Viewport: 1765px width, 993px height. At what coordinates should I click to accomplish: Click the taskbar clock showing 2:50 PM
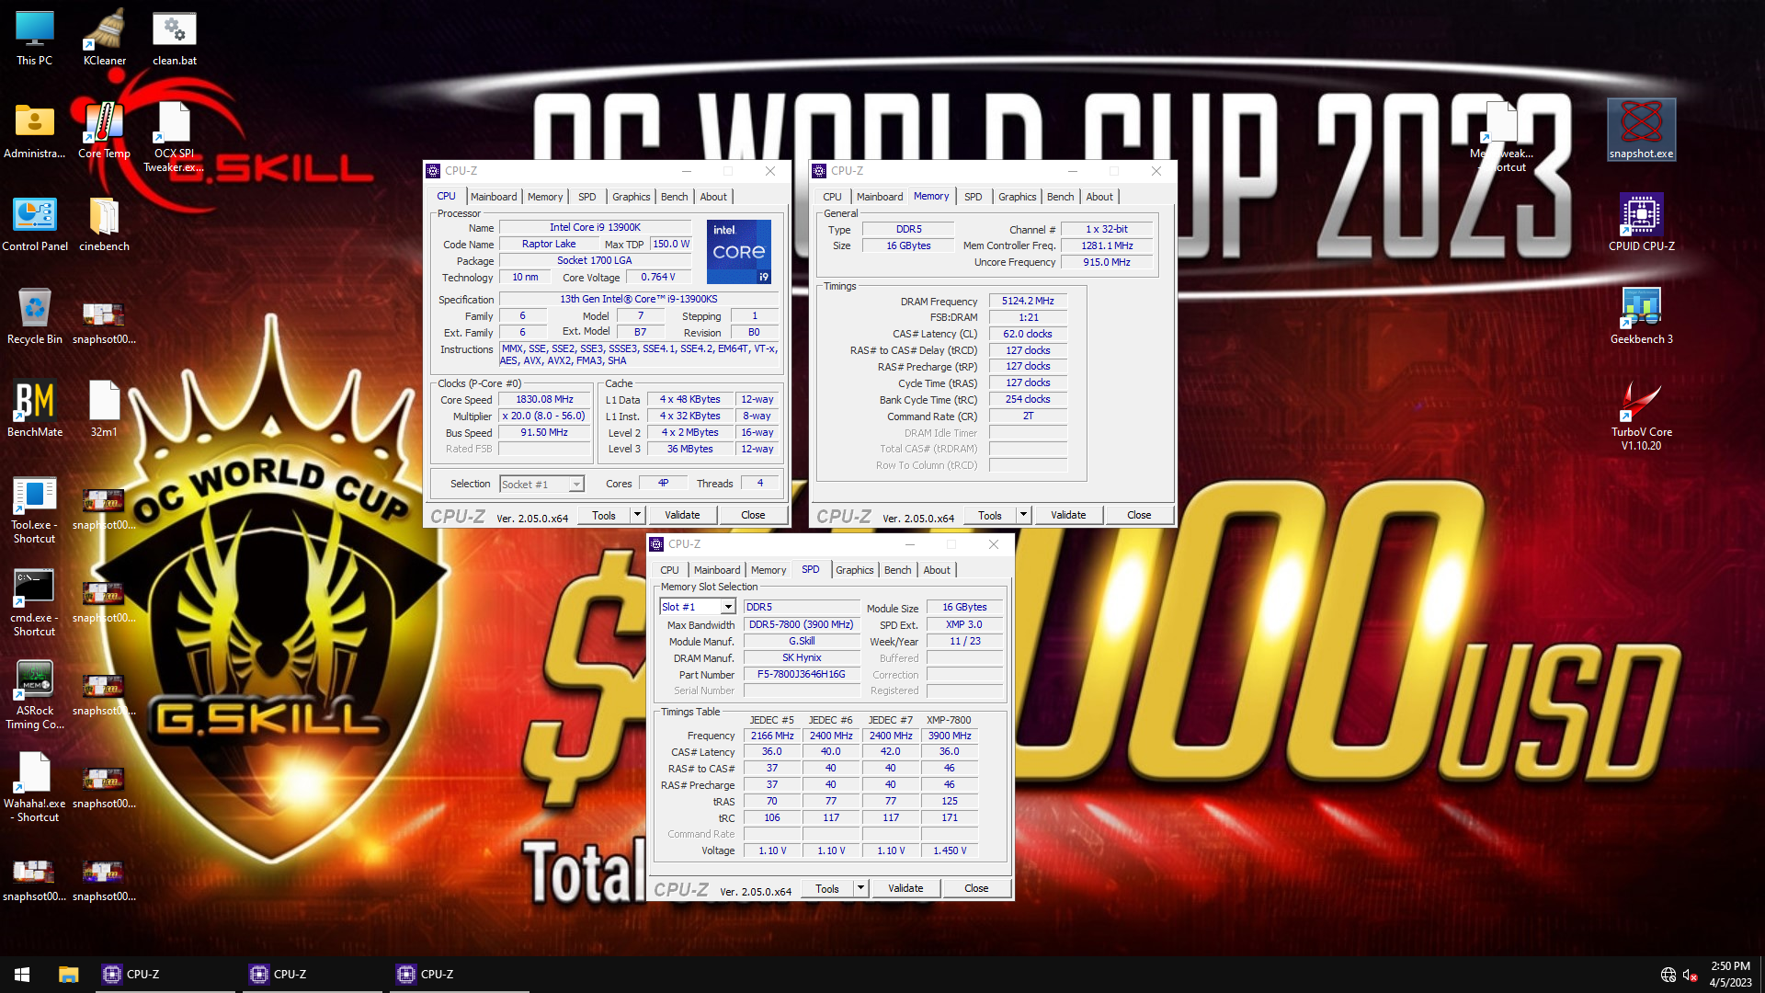pyautogui.click(x=1730, y=975)
